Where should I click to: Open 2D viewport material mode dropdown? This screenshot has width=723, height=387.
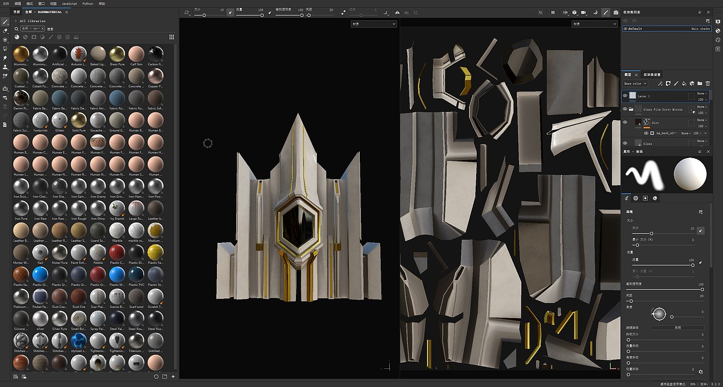pyautogui.click(x=594, y=24)
